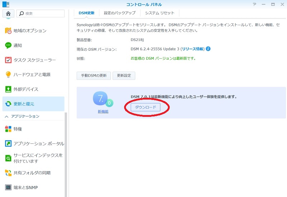Image resolution: width=287 pixels, height=197 pixels.
Task: Open the 新機能 link
Action: click(103, 111)
